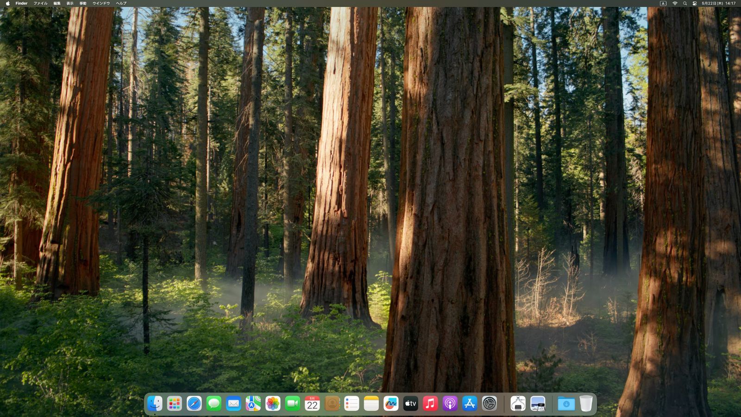This screenshot has width=741, height=417.
Task: Open the ファイル menu
Action: (40, 3)
